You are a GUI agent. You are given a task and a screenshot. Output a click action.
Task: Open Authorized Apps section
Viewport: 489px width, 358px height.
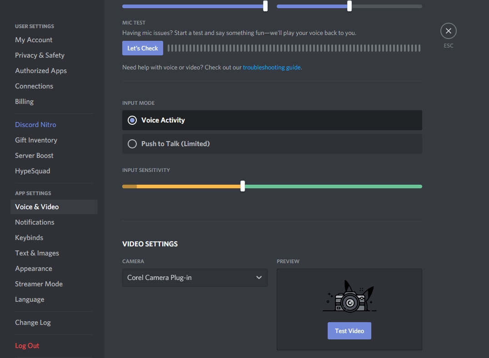point(41,71)
